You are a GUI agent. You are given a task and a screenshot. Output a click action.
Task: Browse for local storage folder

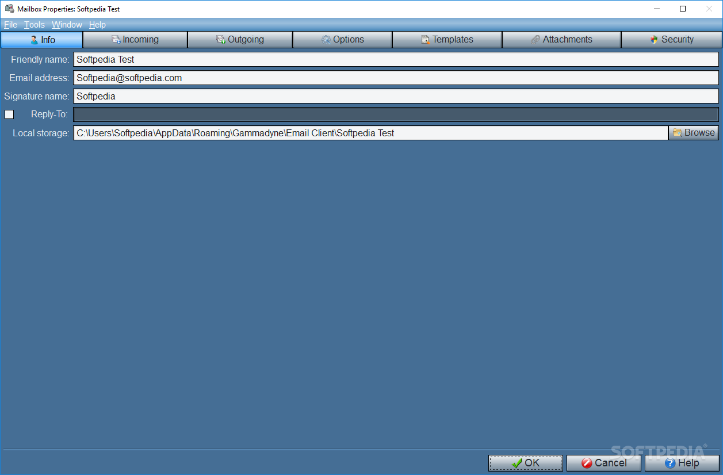coord(694,133)
